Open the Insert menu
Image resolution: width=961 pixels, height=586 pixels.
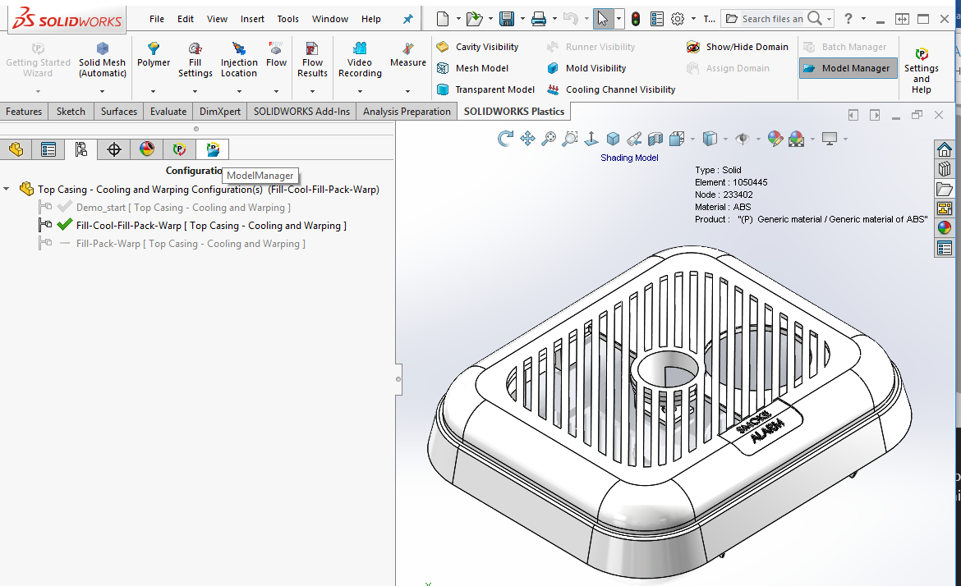(252, 19)
